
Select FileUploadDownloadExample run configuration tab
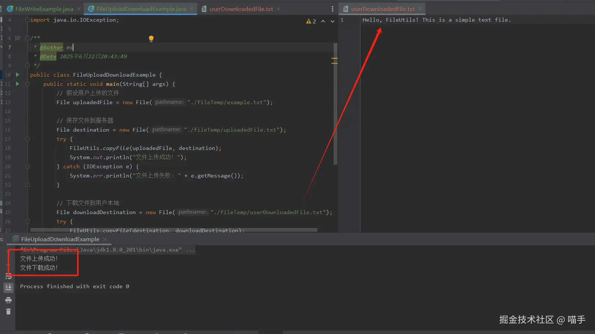tap(60, 239)
